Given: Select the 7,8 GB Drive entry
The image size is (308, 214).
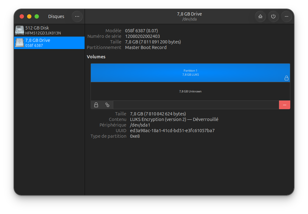Looking at the screenshot, I should point(49,43).
